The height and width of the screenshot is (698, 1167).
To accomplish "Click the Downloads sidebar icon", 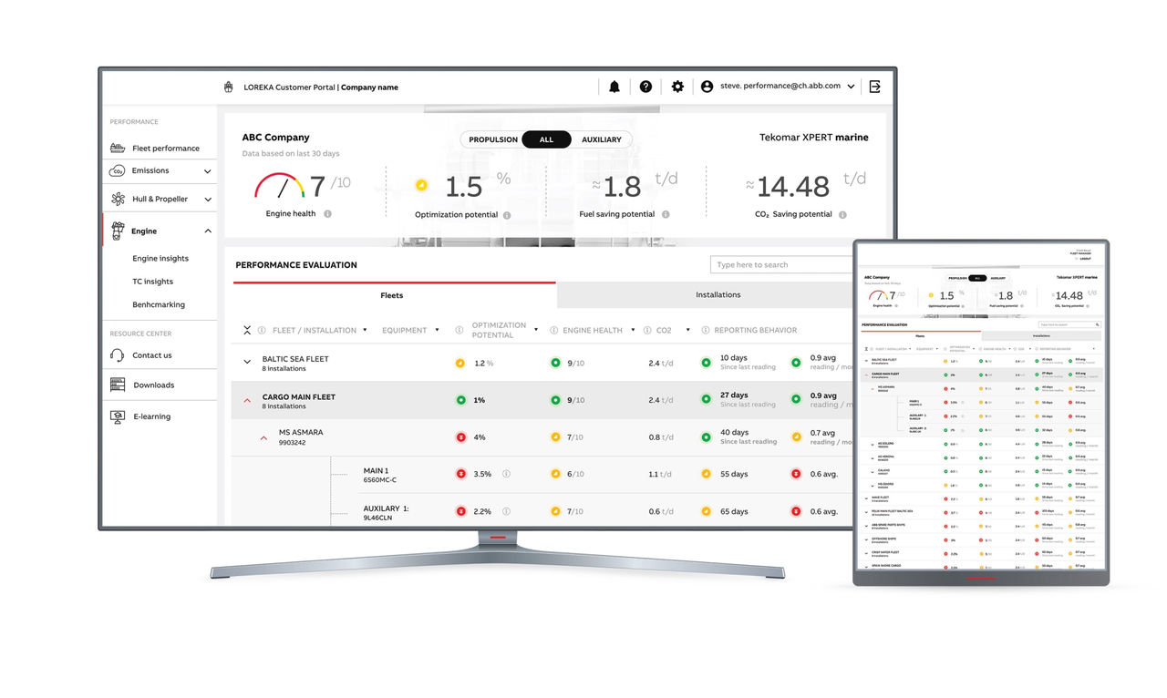I will pyautogui.click(x=118, y=385).
